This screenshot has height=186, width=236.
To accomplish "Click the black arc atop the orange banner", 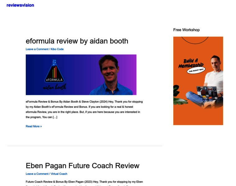I will (195, 40).
